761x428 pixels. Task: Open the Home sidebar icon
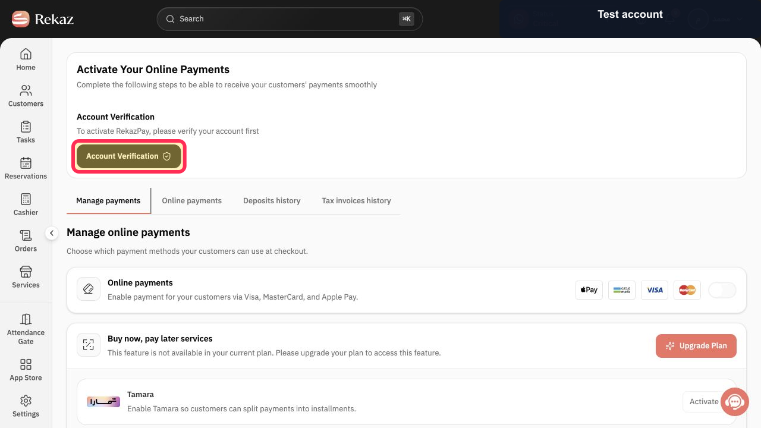point(26,54)
